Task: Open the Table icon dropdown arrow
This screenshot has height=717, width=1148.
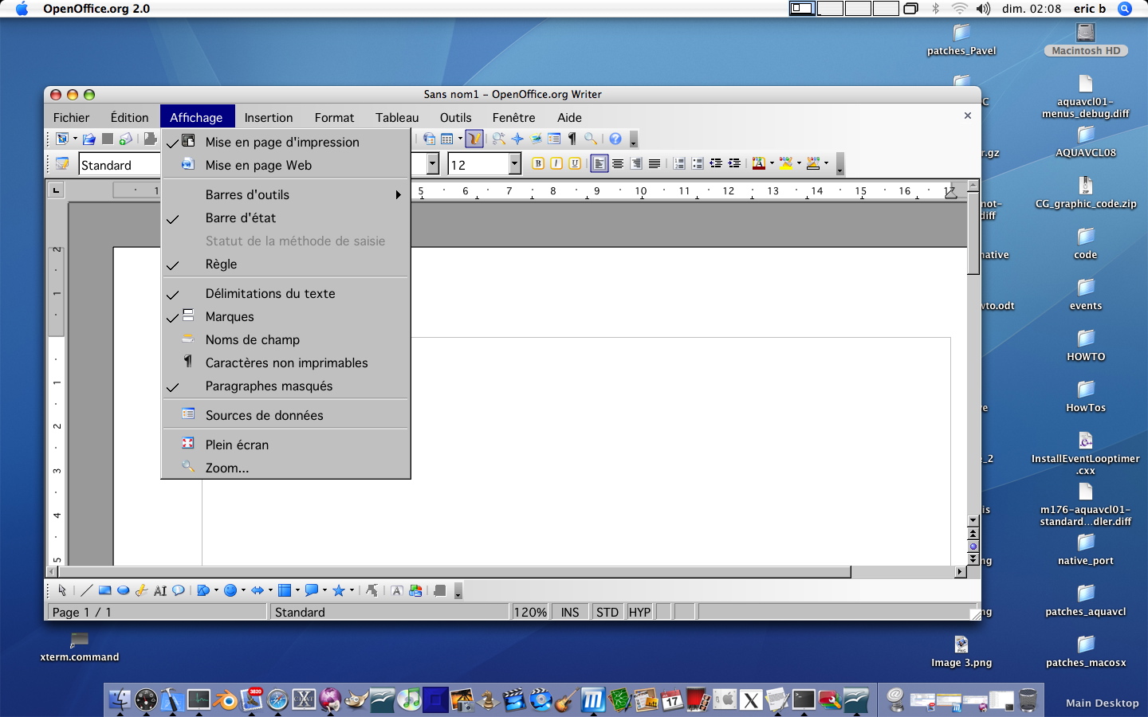Action: coord(460,139)
